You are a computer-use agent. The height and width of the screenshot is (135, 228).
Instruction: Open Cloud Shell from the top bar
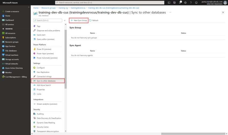[169, 3]
